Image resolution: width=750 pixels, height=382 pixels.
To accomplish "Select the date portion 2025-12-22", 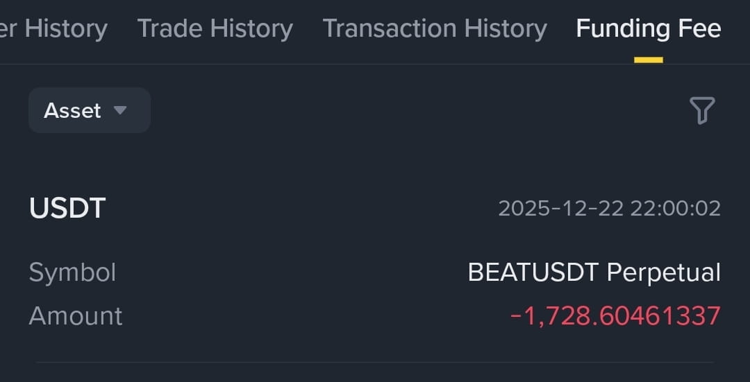I will coord(561,209).
